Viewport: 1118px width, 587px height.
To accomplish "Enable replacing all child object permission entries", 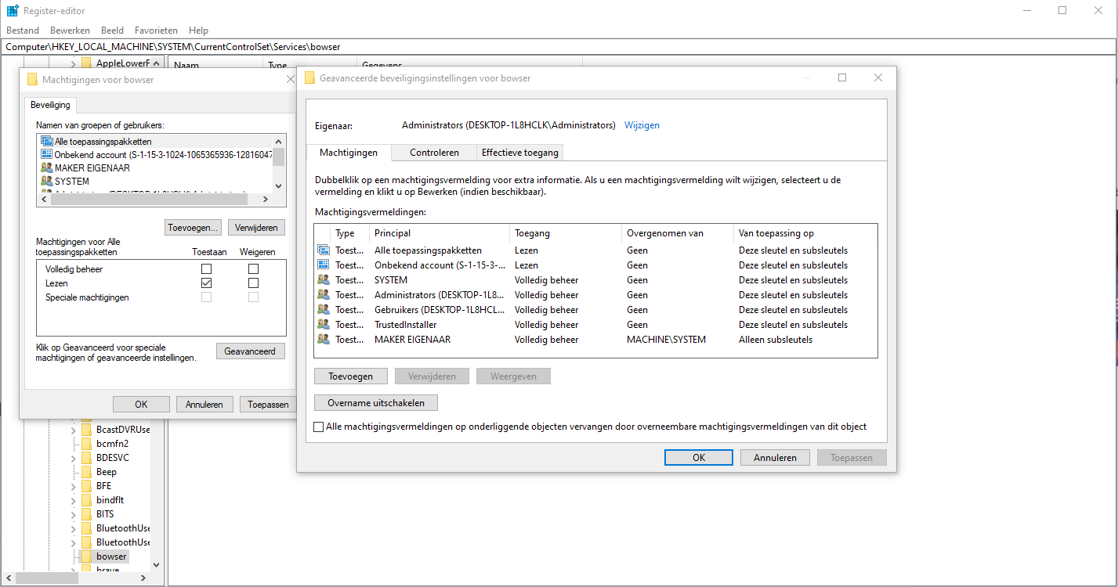I will [318, 427].
